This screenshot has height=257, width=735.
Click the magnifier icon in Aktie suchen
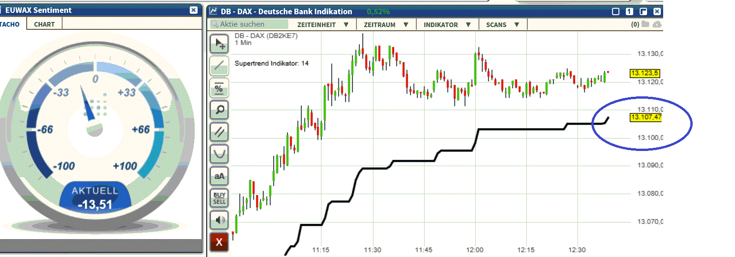pyautogui.click(x=215, y=24)
